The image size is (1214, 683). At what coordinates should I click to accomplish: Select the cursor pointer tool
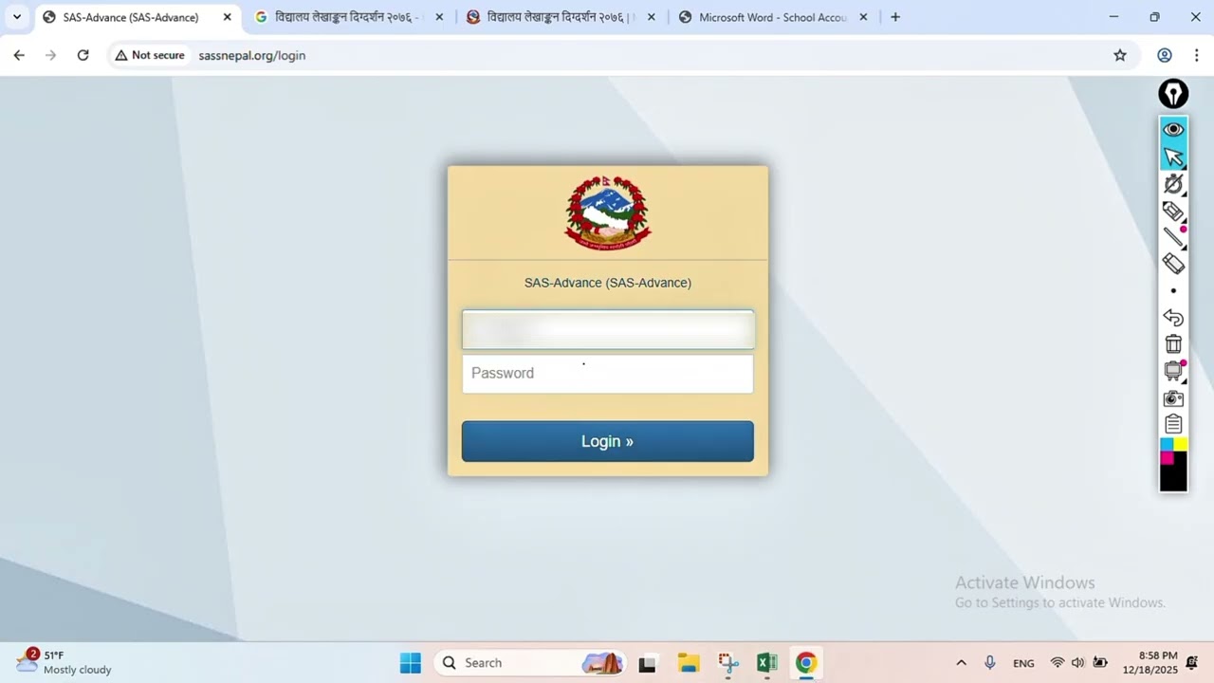pos(1173,157)
